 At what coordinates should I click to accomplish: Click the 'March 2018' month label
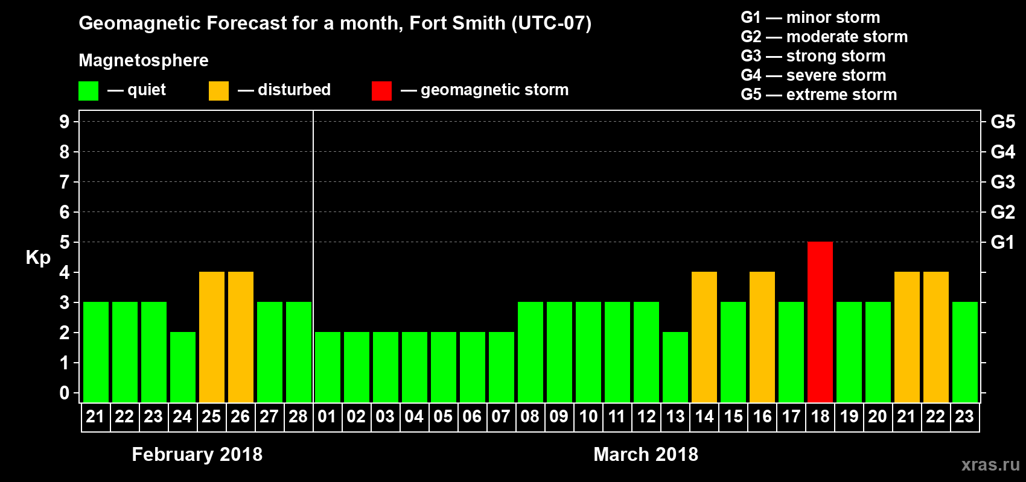point(646,454)
